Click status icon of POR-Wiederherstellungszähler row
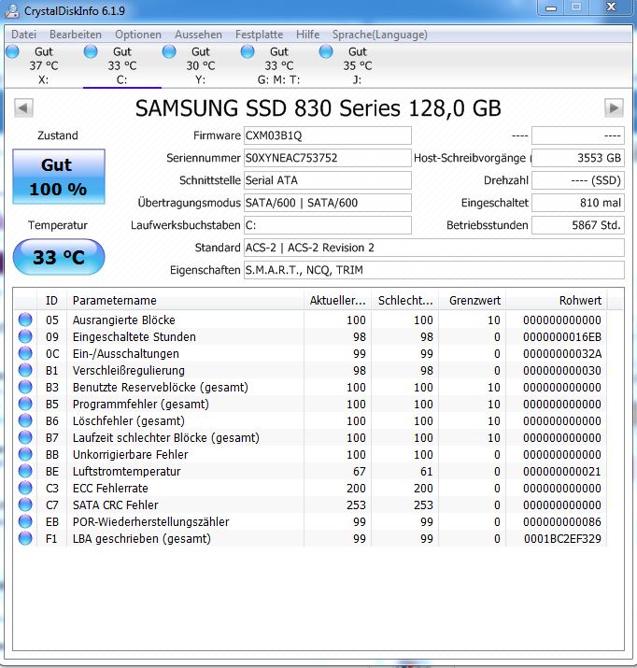The height and width of the screenshot is (668, 637). click(x=25, y=521)
